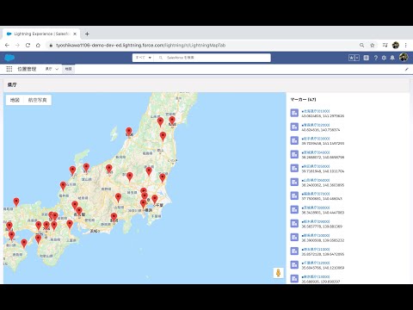Image resolution: width=413 pixels, height=310 pixels.
Task: Open the Salesforce App Launcher grid
Action: pyautogui.click(x=9, y=69)
